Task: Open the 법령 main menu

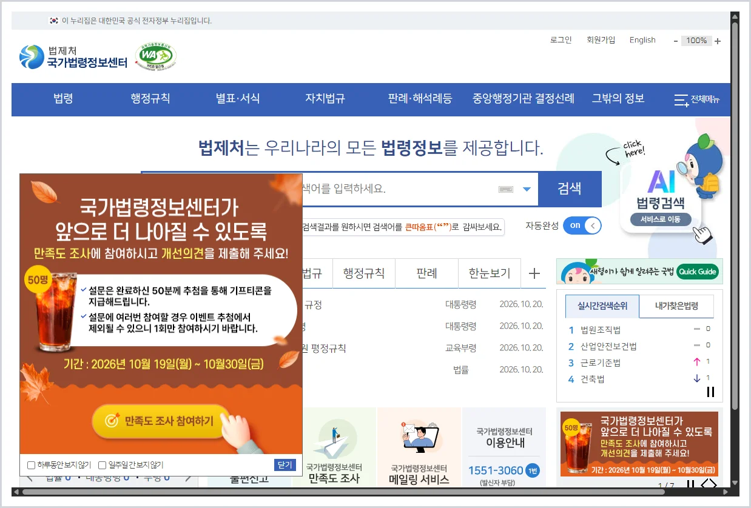Action: coord(63,98)
